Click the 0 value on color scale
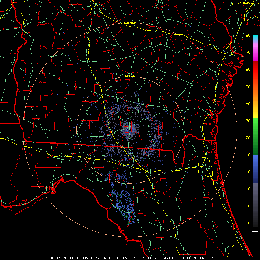Viewport: 260px width, 260px height. 249,172
